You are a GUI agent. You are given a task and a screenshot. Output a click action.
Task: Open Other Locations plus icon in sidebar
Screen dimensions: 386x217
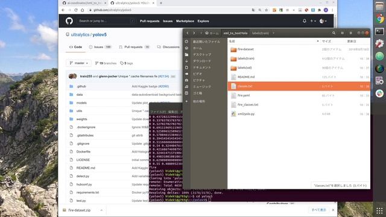[186, 101]
